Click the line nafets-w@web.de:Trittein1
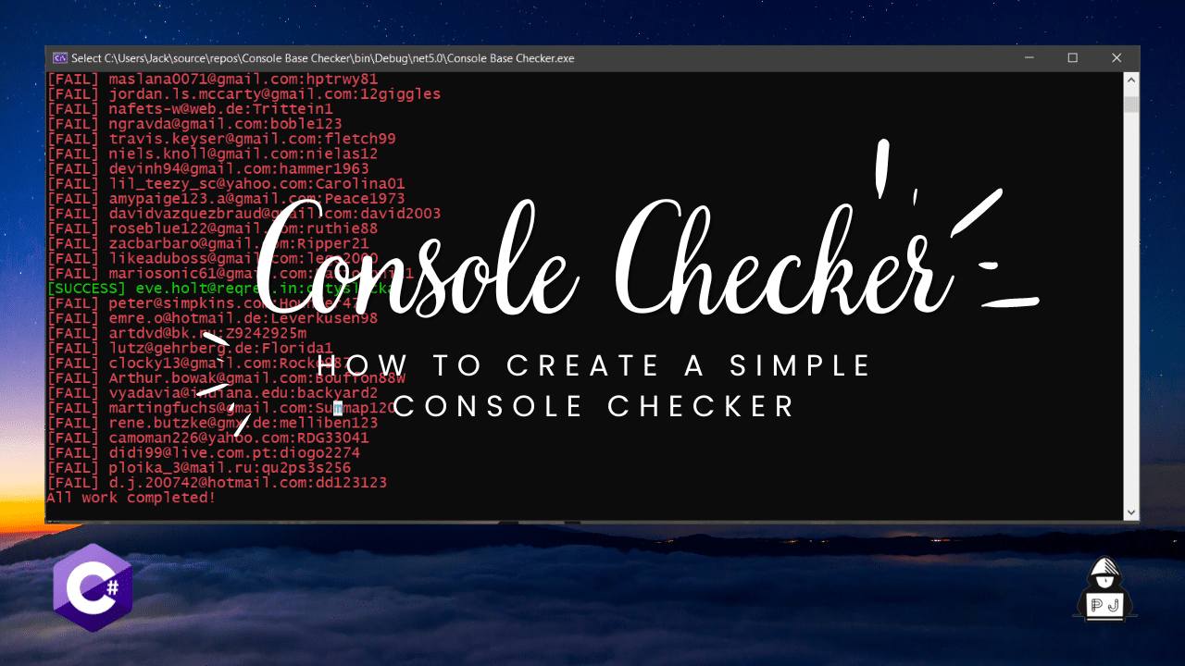The width and height of the screenshot is (1185, 666). point(190,108)
